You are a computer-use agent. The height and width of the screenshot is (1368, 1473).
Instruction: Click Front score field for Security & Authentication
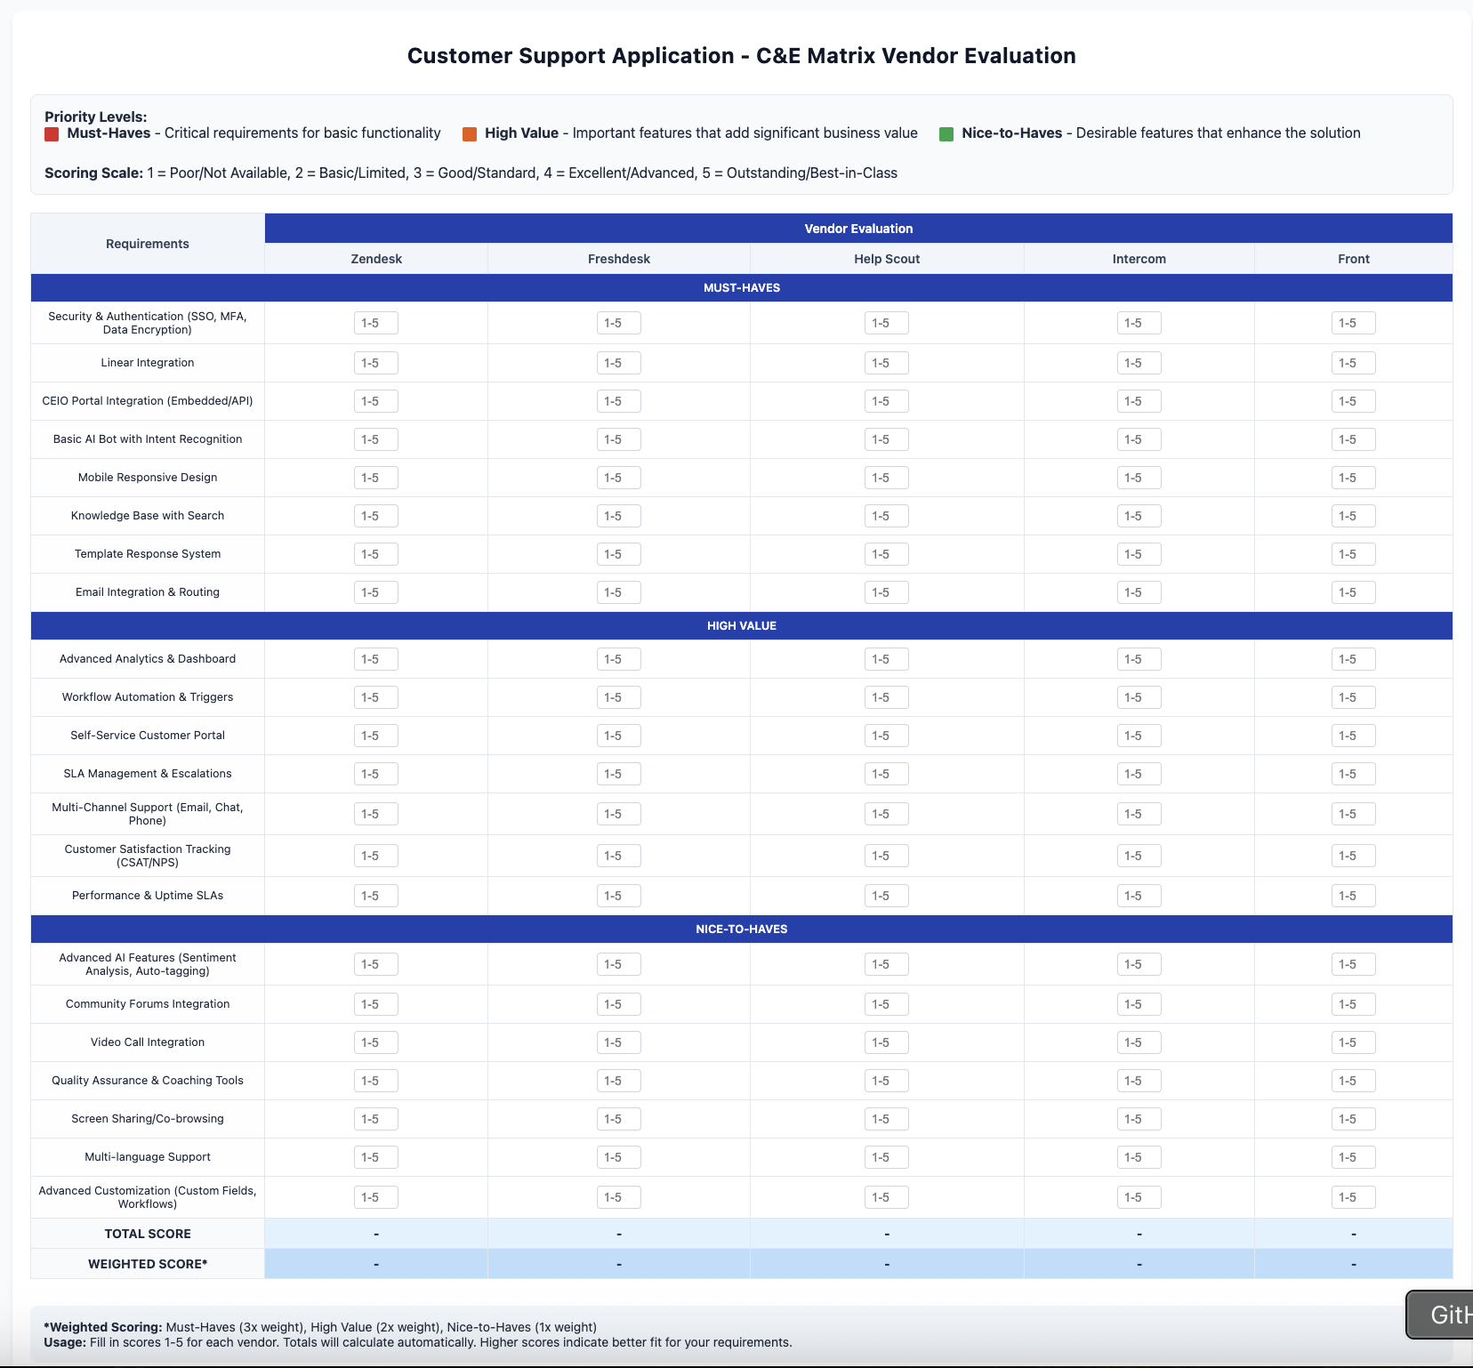click(1354, 323)
